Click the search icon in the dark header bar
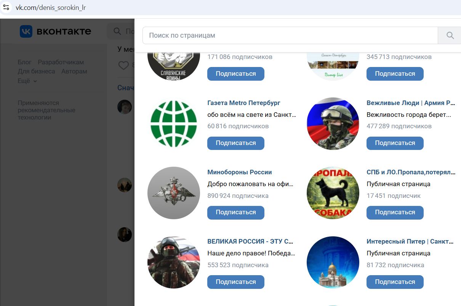Viewport: 461px width, 306px height. (x=117, y=31)
